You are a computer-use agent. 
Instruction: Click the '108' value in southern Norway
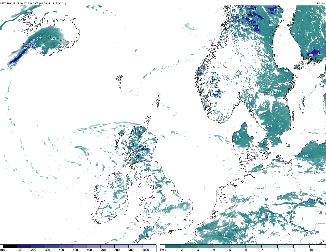coord(216,93)
